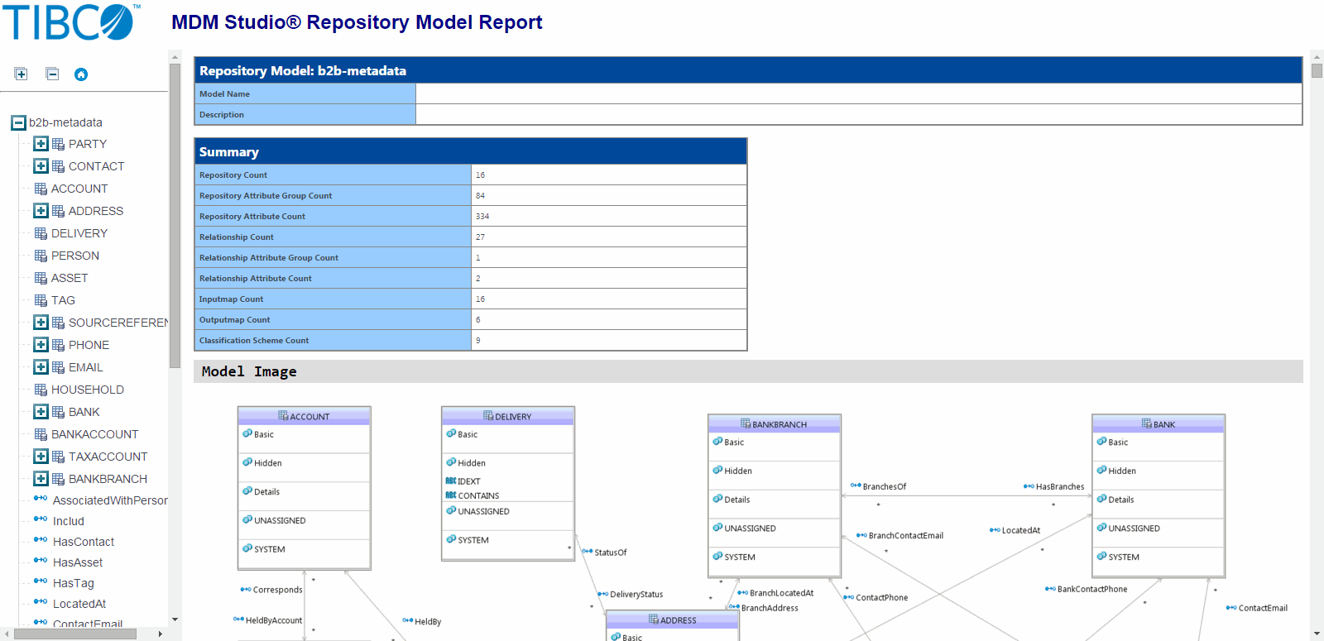Image resolution: width=1324 pixels, height=641 pixels.
Task: Expand the TAXACCOUNT tree node
Action: coord(41,457)
